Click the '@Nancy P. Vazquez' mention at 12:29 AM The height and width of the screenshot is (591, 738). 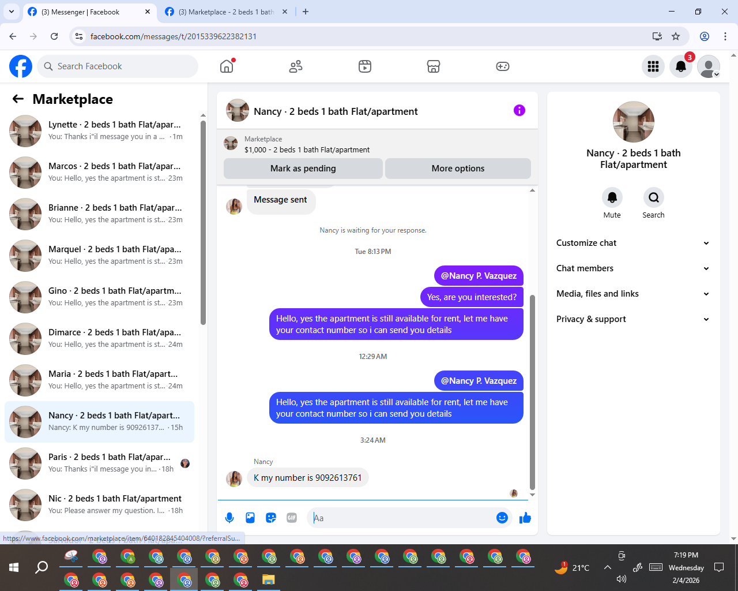(x=479, y=381)
